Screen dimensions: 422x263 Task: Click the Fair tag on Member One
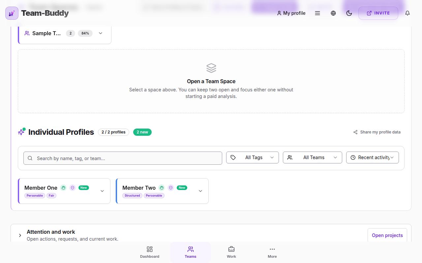51,196
